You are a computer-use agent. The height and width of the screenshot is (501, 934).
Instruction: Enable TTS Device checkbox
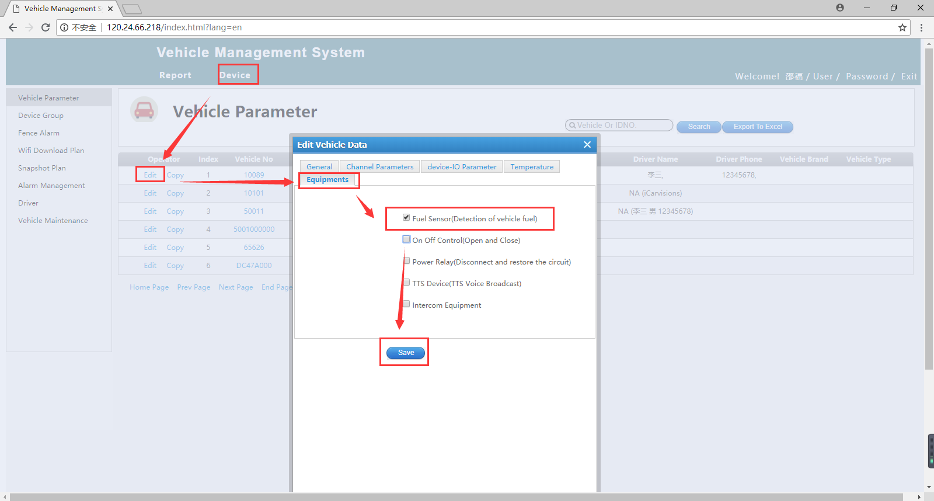406,283
